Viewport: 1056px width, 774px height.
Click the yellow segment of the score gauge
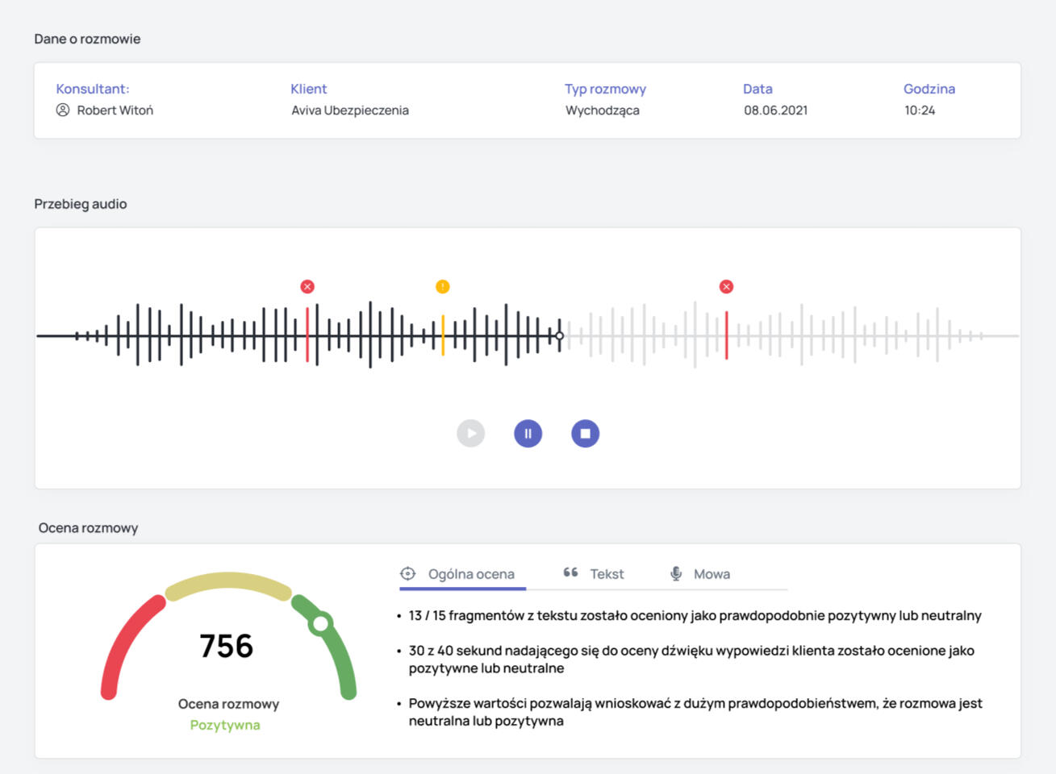pyautogui.click(x=228, y=584)
